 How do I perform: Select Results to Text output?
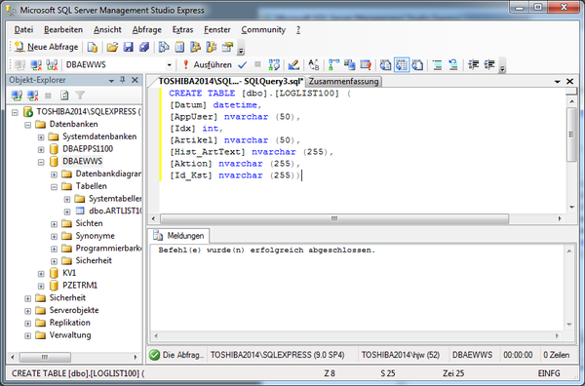[385, 65]
